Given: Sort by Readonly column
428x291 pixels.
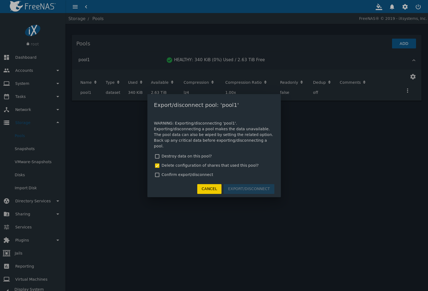Looking at the screenshot, I should click(x=292, y=82).
